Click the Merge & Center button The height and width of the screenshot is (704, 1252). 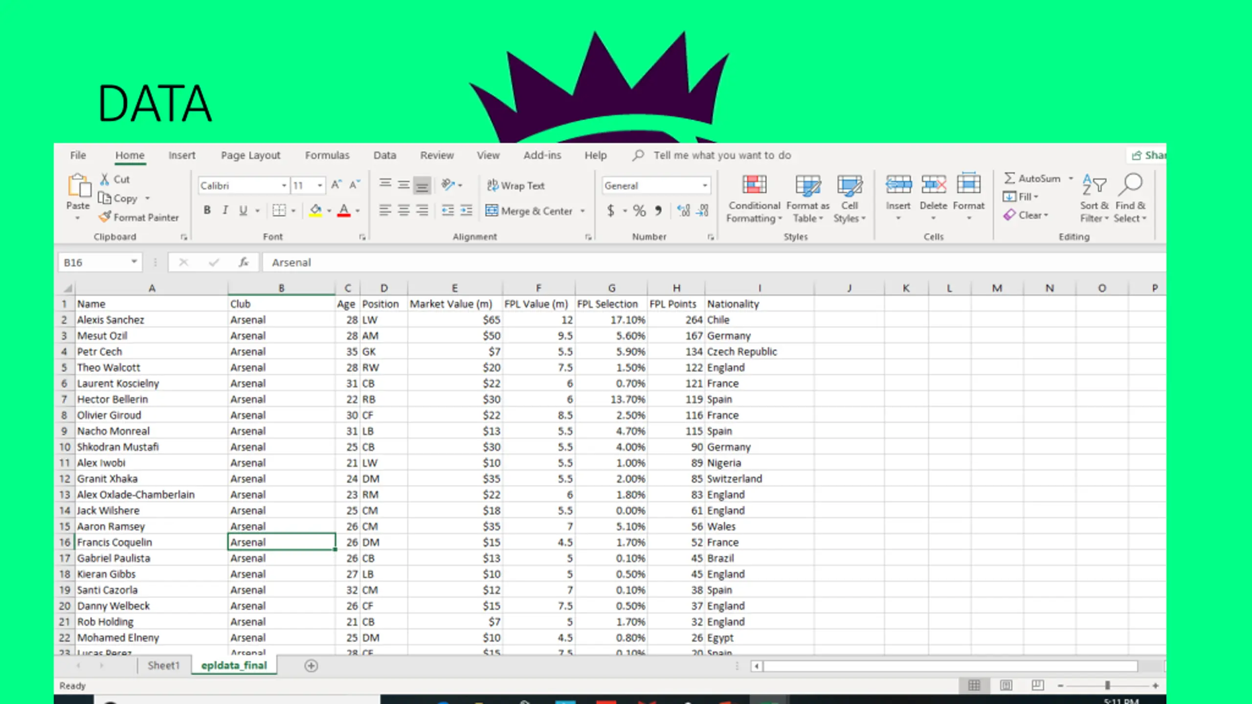pos(529,211)
